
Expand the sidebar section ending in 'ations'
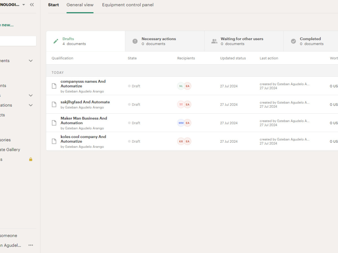coord(31,105)
